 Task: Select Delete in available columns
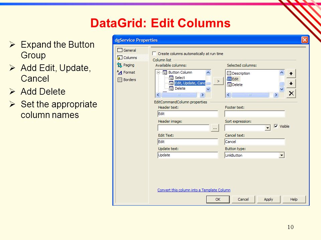180,88
